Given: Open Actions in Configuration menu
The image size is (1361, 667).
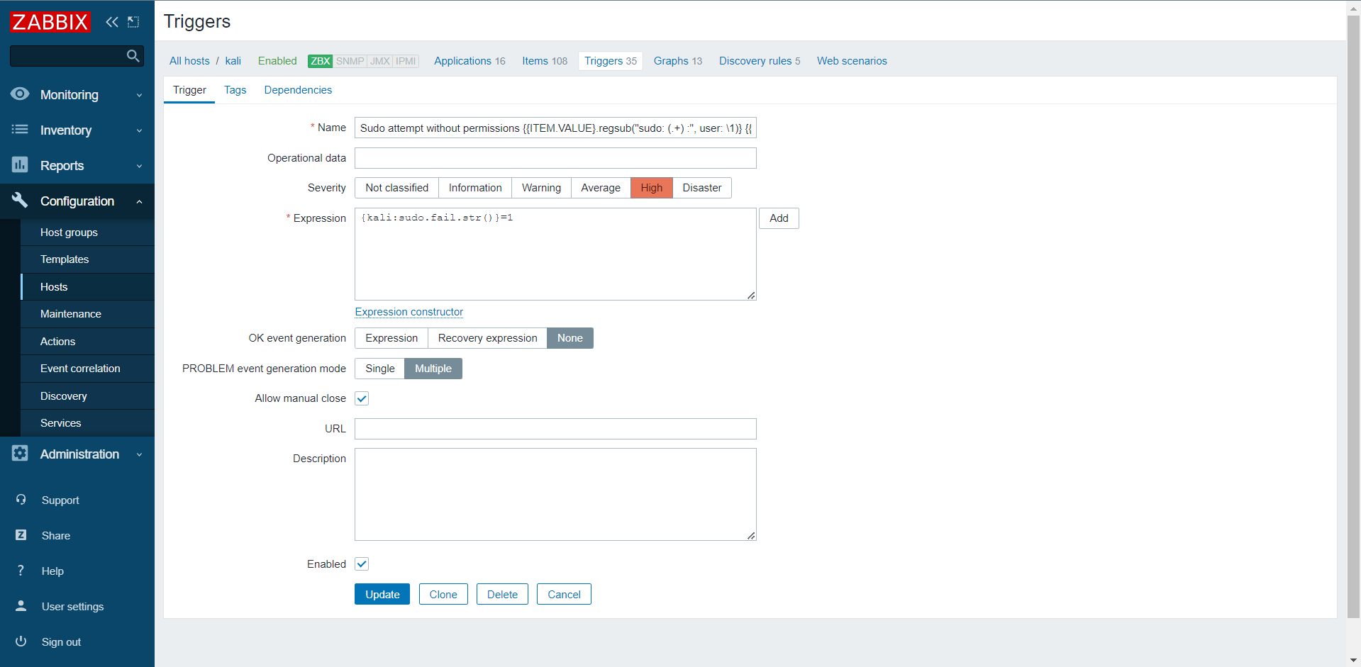Looking at the screenshot, I should click(x=87, y=342).
